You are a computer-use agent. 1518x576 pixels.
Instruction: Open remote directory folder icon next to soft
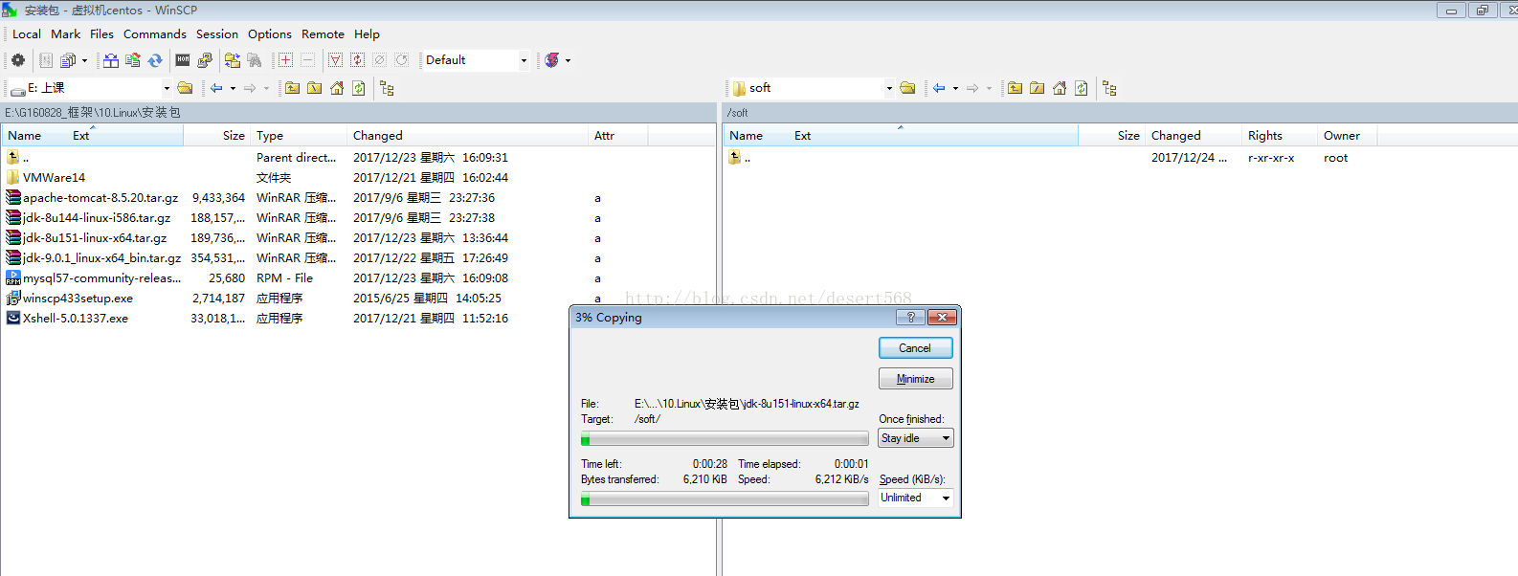tap(908, 88)
